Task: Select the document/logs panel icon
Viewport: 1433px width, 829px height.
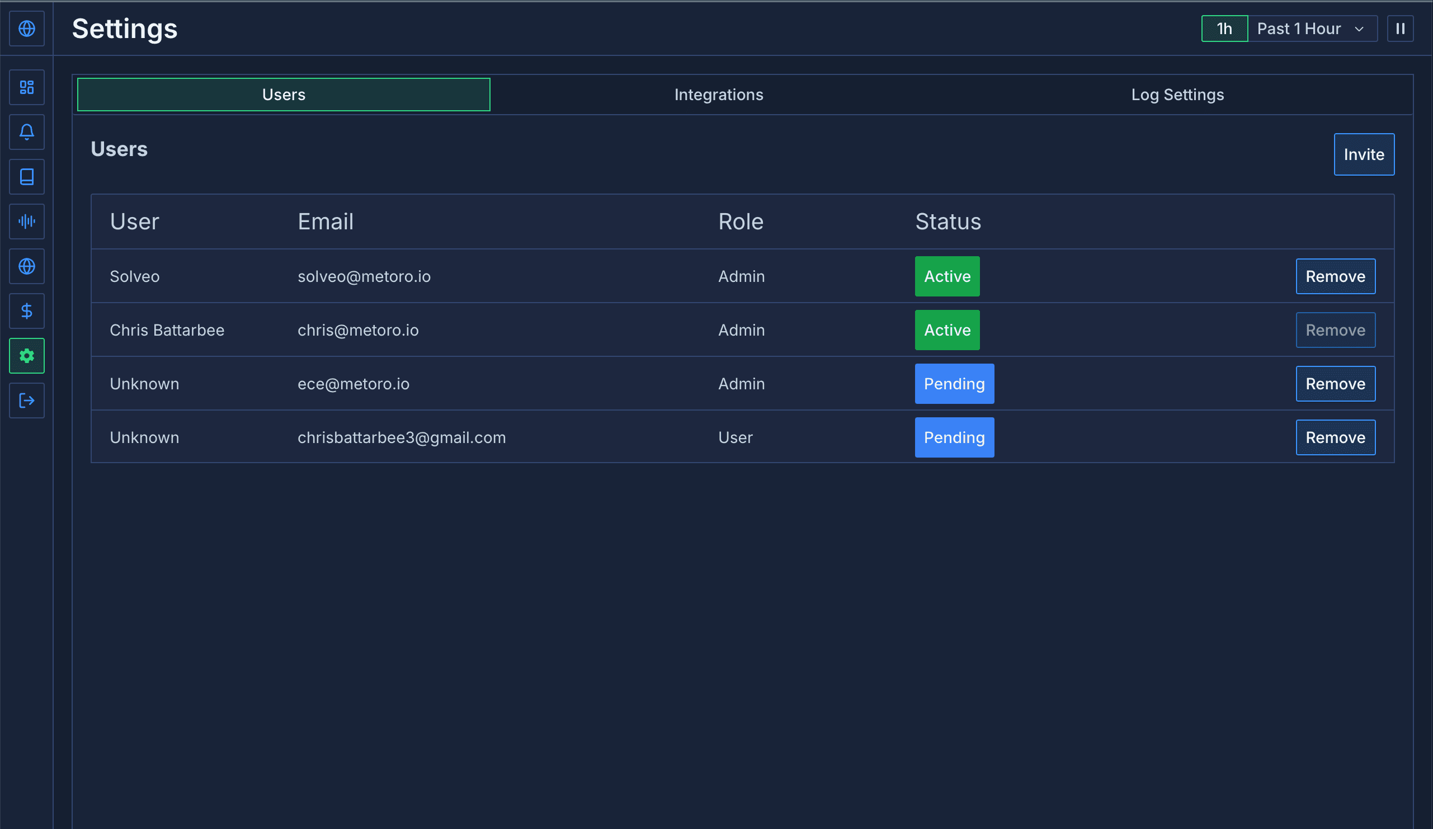Action: tap(27, 177)
